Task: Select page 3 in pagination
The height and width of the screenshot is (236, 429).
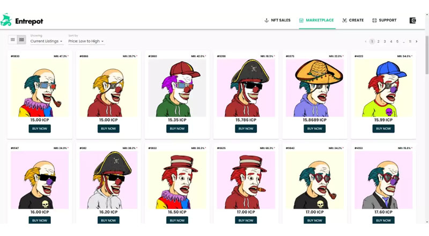Action: click(384, 41)
